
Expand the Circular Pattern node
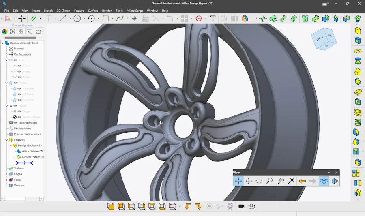point(15,157)
